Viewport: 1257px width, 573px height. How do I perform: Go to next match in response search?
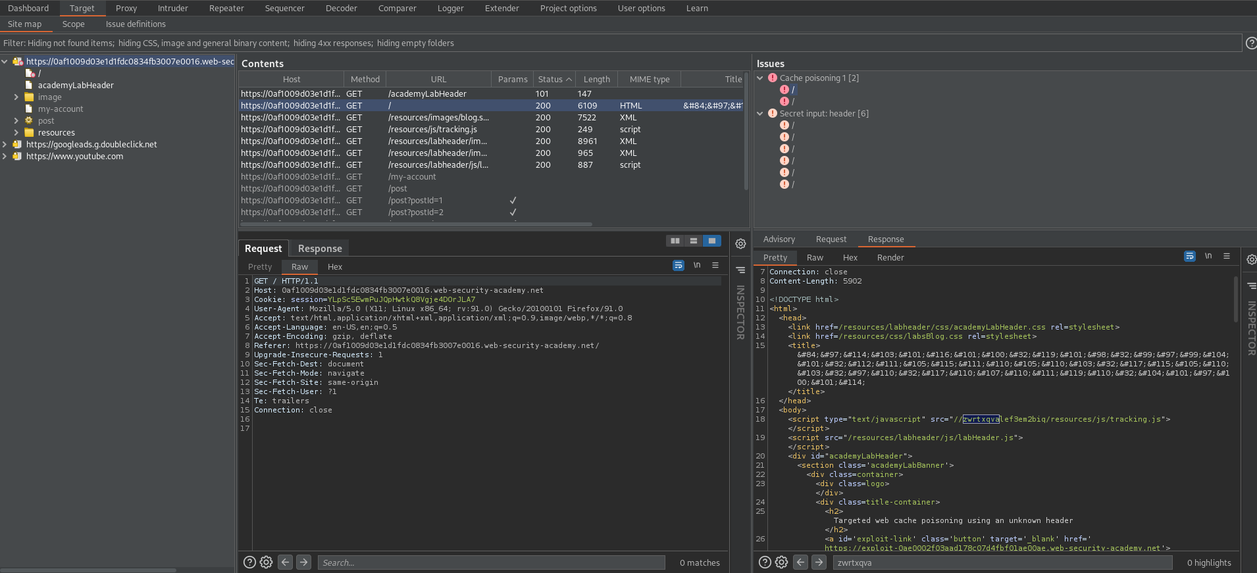click(819, 562)
